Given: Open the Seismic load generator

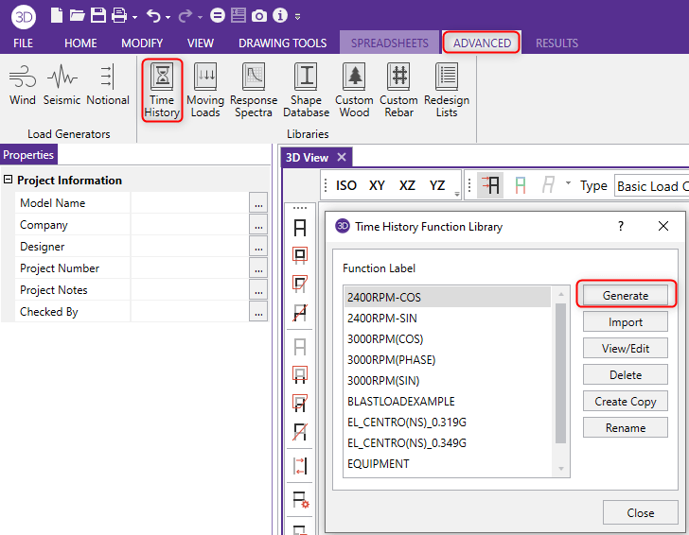Looking at the screenshot, I should coord(62,85).
